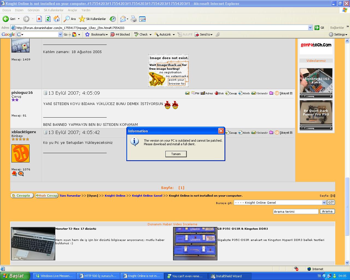Open the Tüm forumlar breadcrumb link

(70, 196)
